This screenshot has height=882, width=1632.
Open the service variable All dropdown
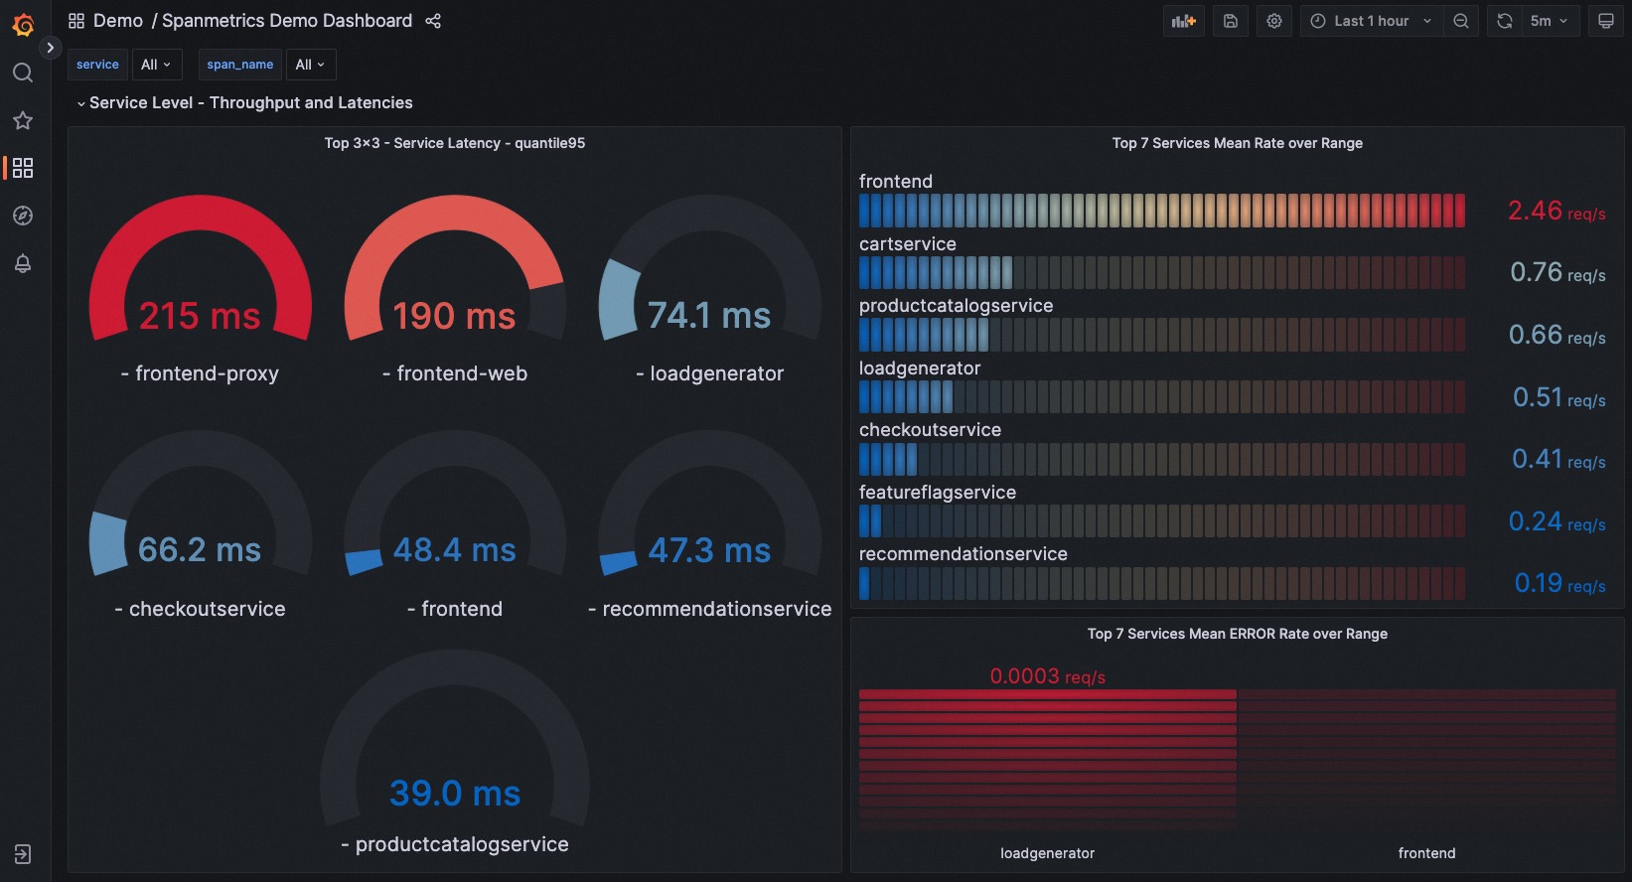point(157,65)
